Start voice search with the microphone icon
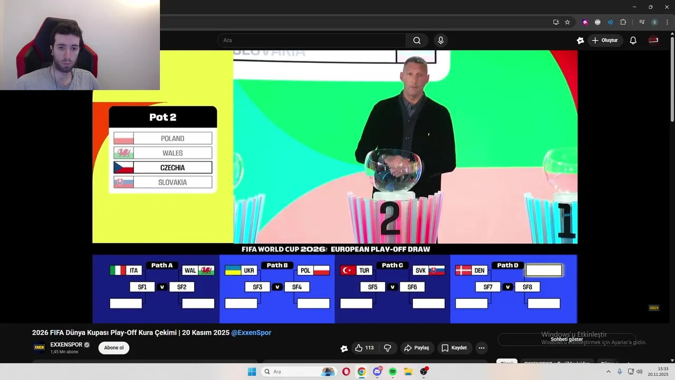Viewport: 675px width, 380px height. (441, 40)
